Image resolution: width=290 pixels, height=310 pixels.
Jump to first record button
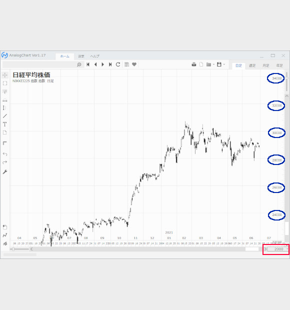88,64
